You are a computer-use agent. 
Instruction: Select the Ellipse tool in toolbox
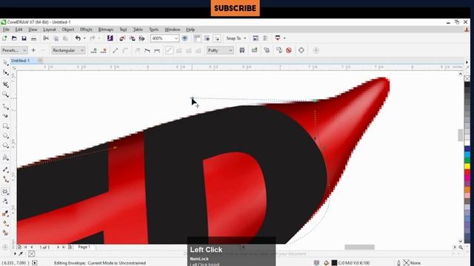coord(5,136)
